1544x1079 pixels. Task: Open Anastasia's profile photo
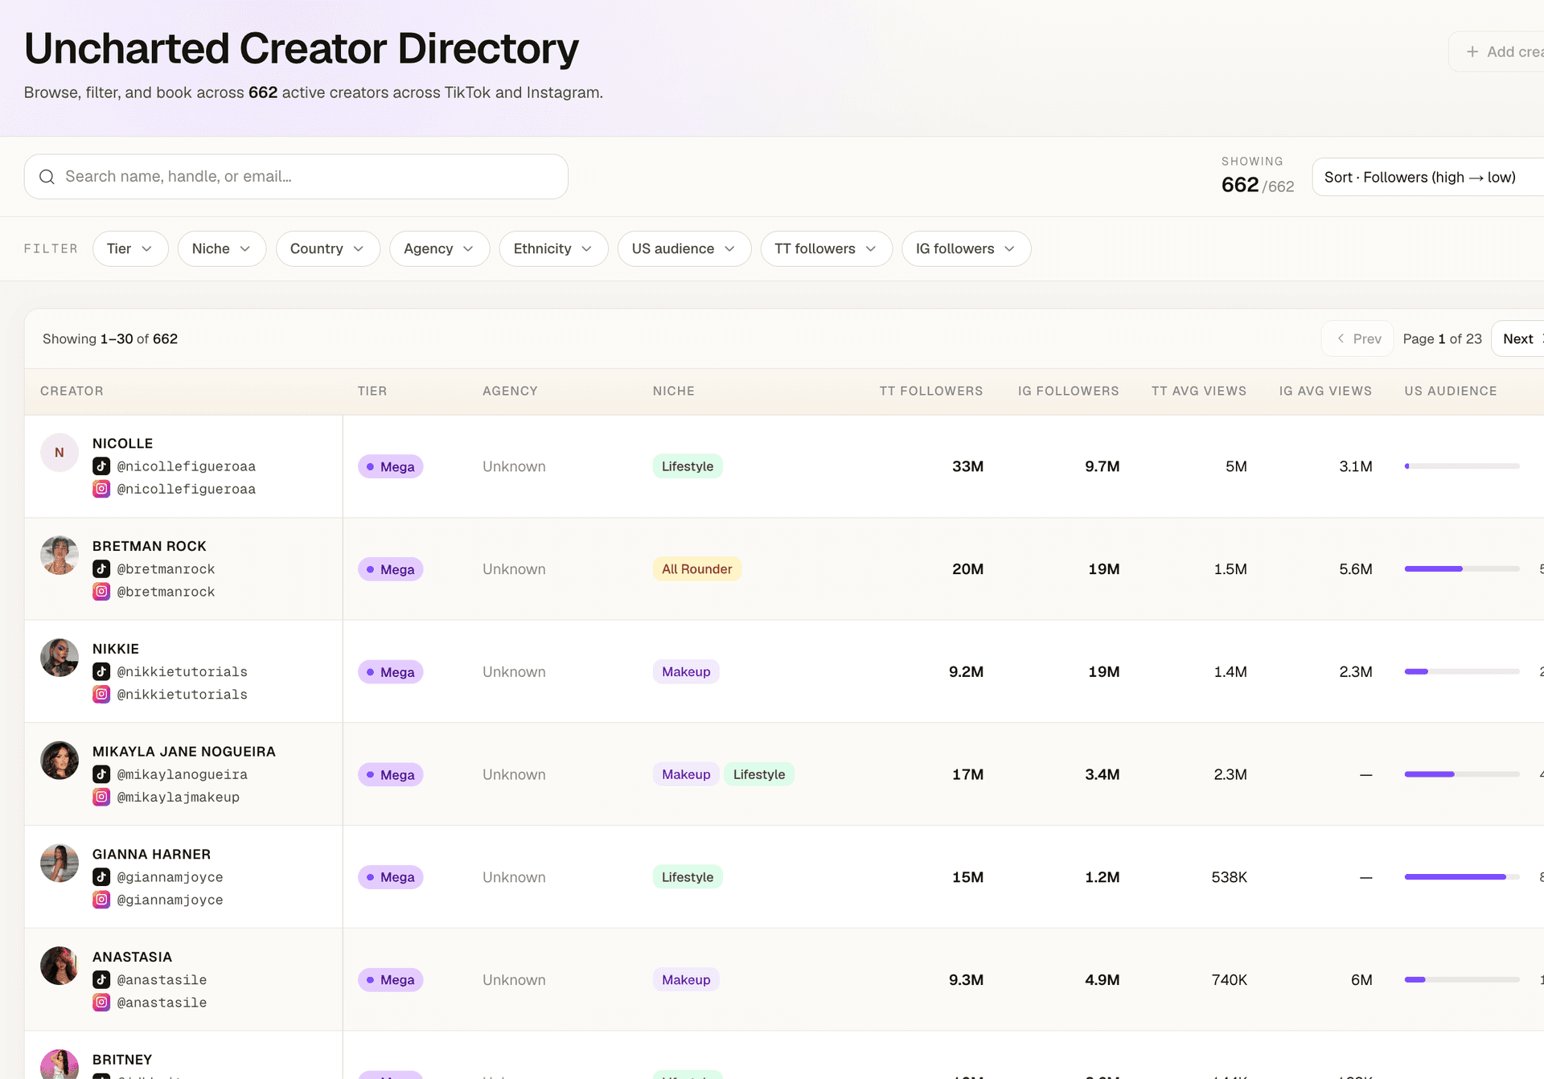coord(60,966)
